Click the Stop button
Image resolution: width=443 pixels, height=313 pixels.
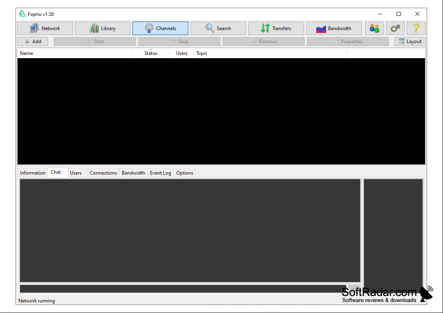pos(179,42)
